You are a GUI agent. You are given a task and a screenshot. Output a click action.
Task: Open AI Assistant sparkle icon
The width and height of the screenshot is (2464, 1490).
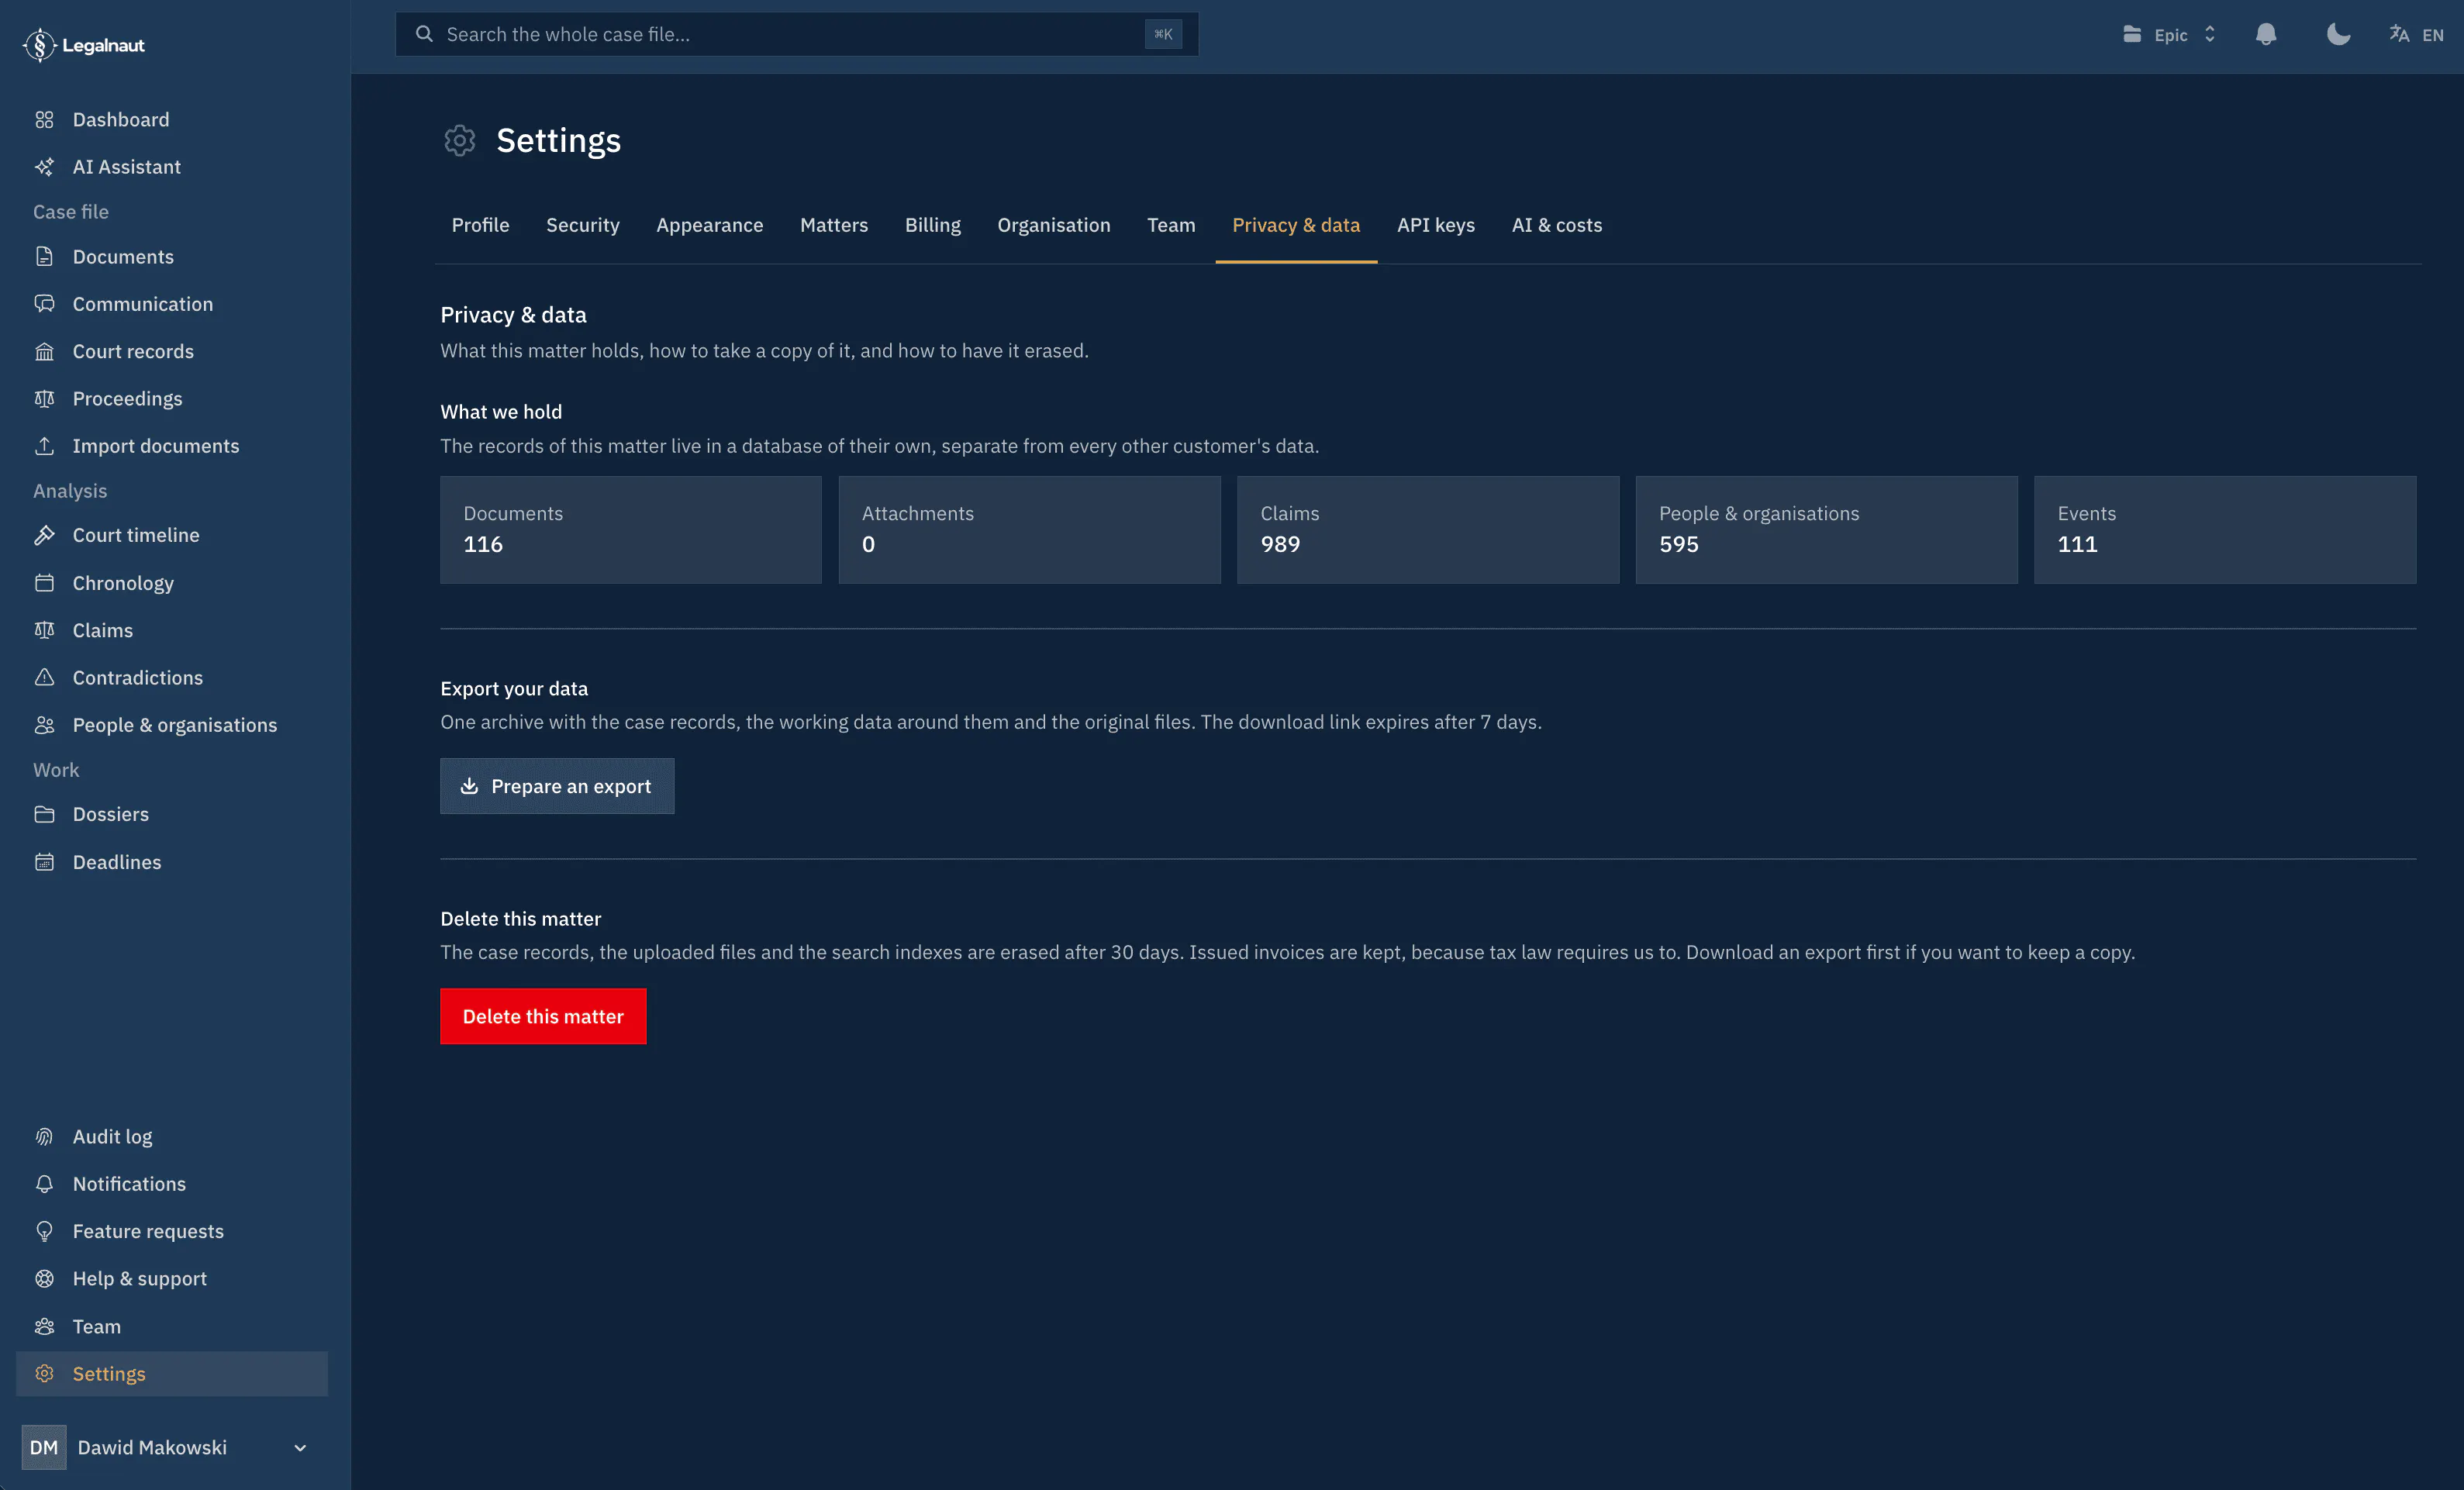click(44, 167)
